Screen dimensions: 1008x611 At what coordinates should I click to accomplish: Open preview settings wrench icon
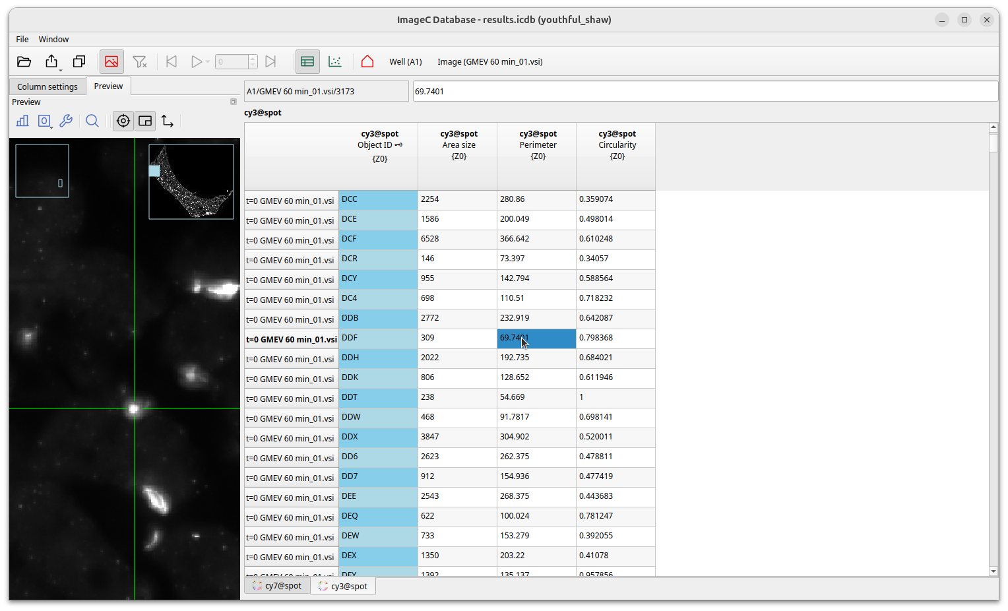click(66, 121)
